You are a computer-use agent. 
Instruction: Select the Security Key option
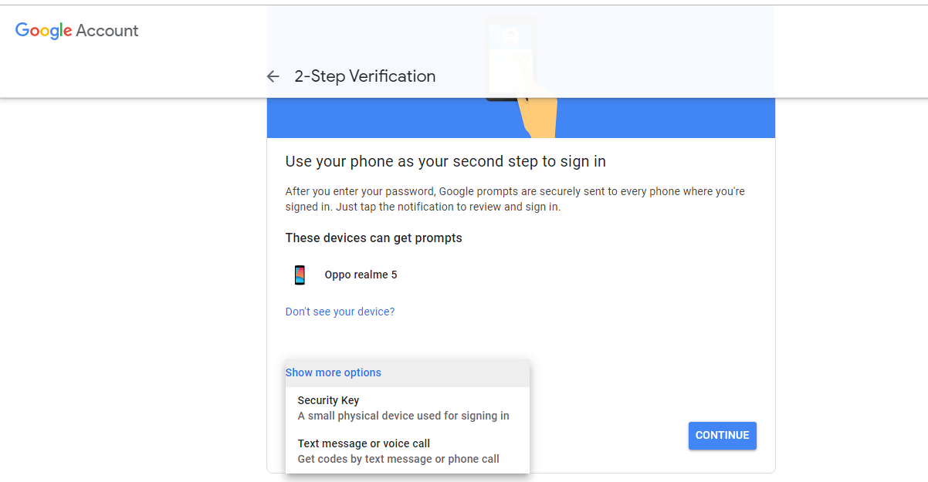(328, 400)
